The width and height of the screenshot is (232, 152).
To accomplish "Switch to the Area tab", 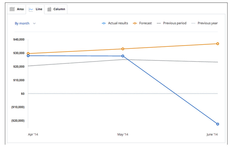I will click(16, 9).
